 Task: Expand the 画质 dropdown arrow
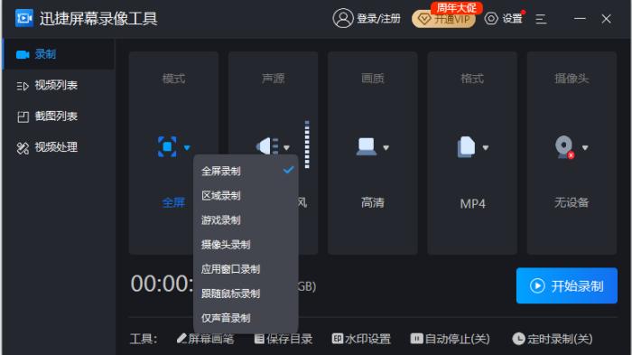pos(386,147)
